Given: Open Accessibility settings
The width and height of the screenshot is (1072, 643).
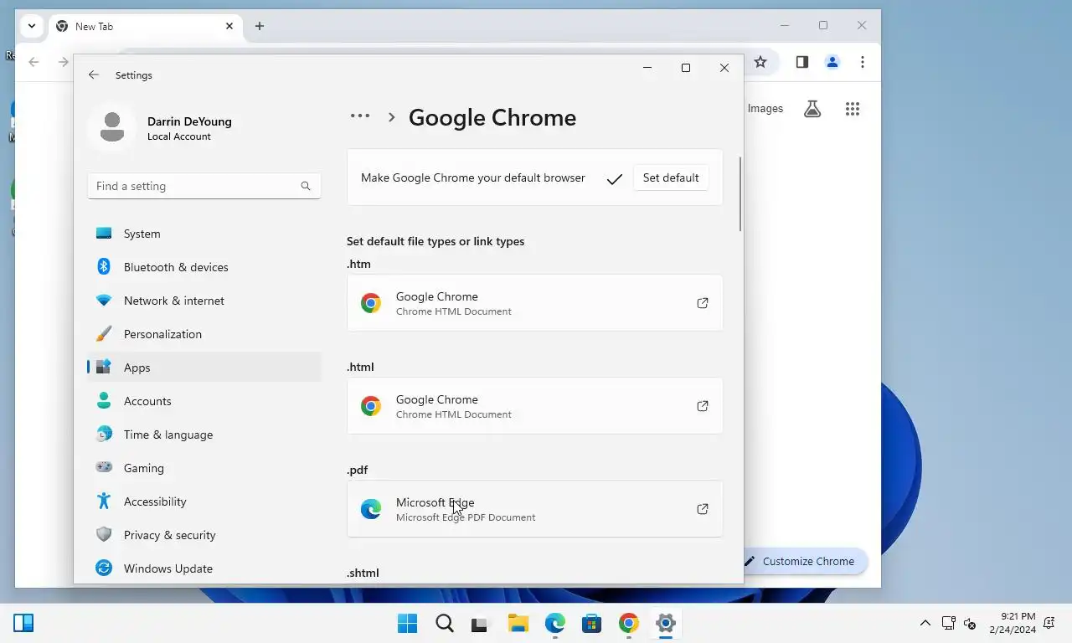Looking at the screenshot, I should click(x=204, y=502).
